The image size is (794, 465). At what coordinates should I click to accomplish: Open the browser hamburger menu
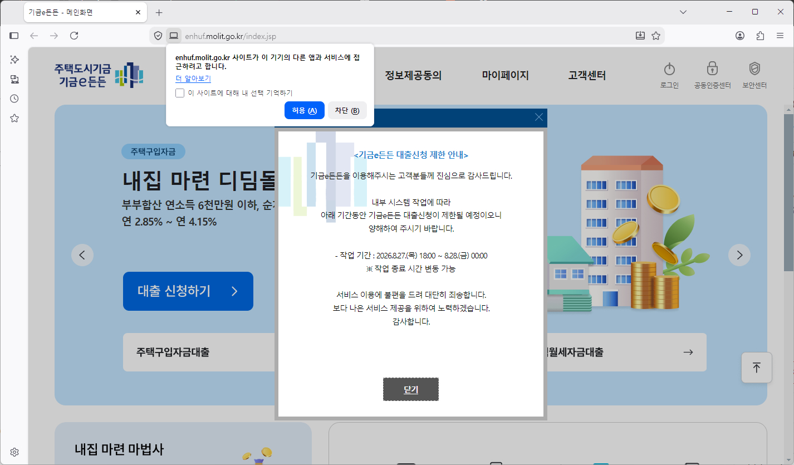tap(780, 36)
